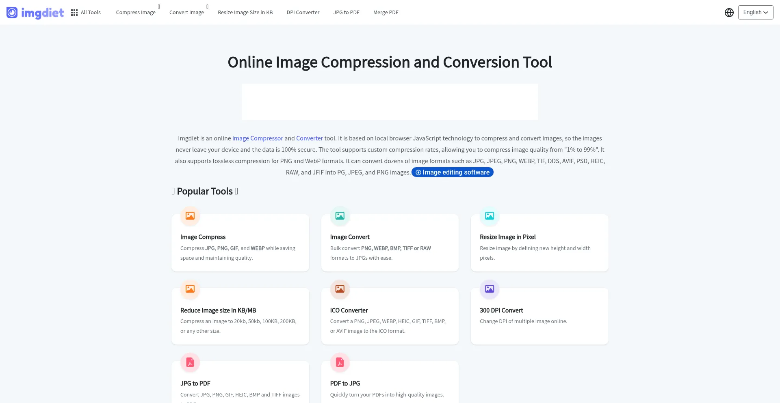Click the Image editing software button
Viewport: 780px width, 403px height.
click(x=452, y=172)
